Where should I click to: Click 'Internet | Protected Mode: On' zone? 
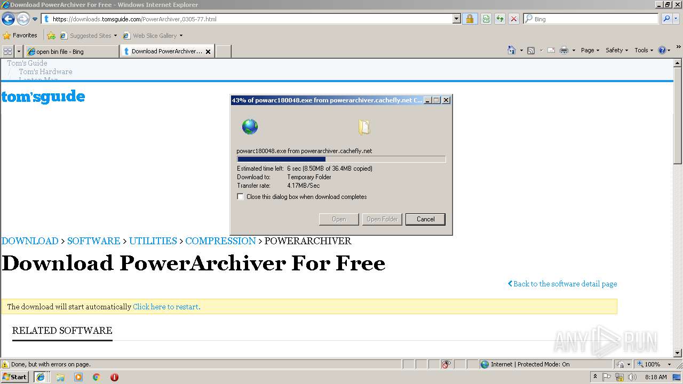point(525,364)
